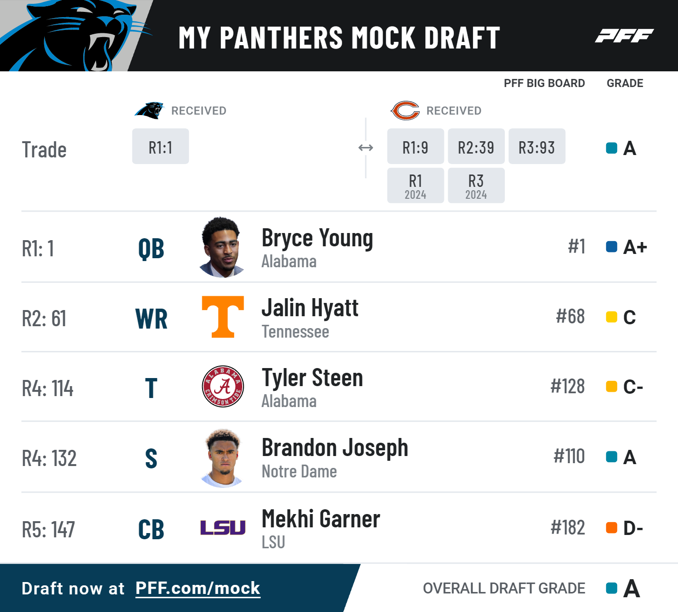Click the blue A+ grade swatch
678x612 pixels.
[x=611, y=247]
